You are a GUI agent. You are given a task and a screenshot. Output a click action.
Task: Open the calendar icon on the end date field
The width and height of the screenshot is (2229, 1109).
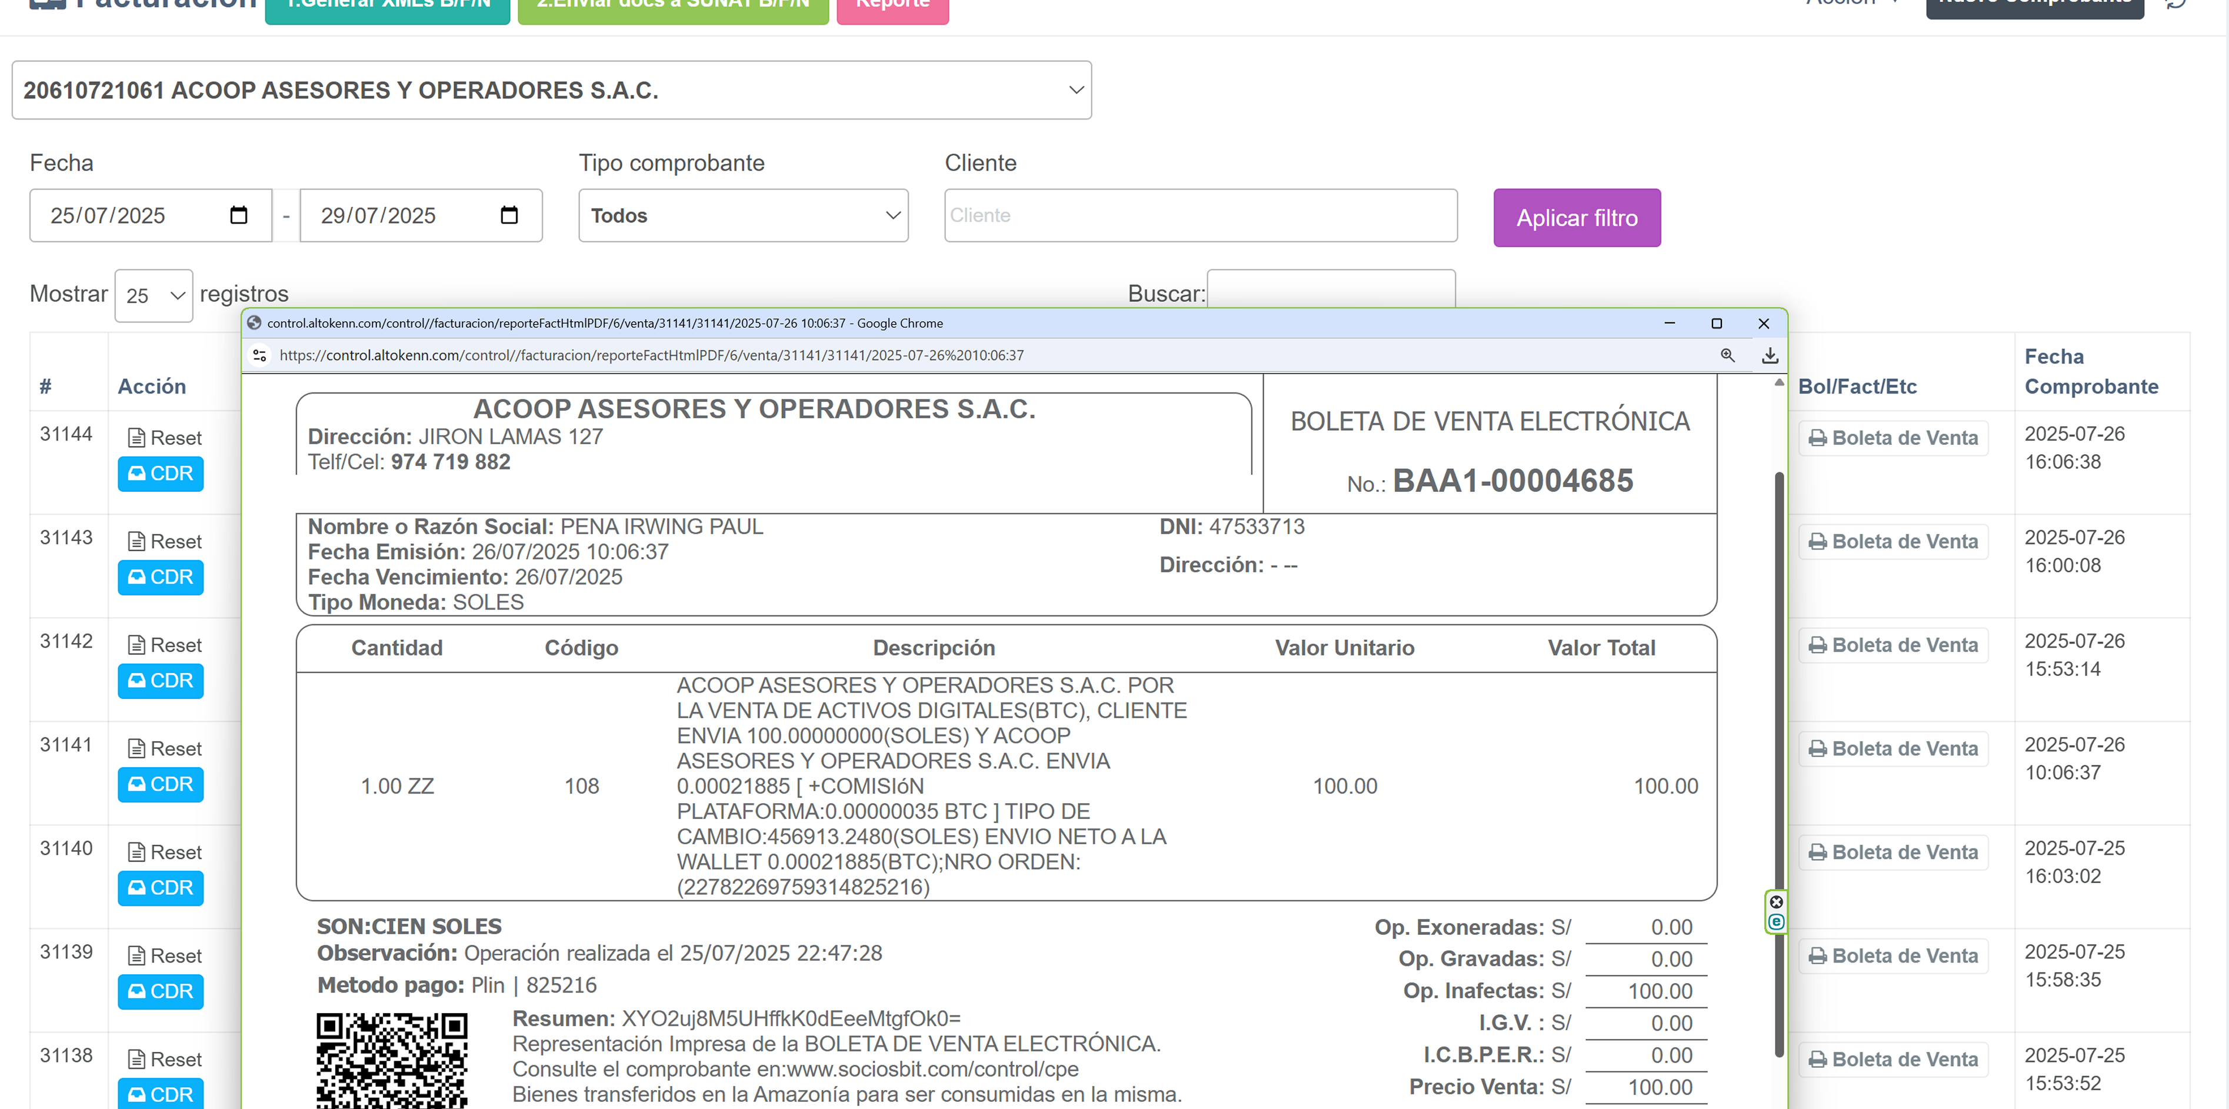tap(509, 215)
